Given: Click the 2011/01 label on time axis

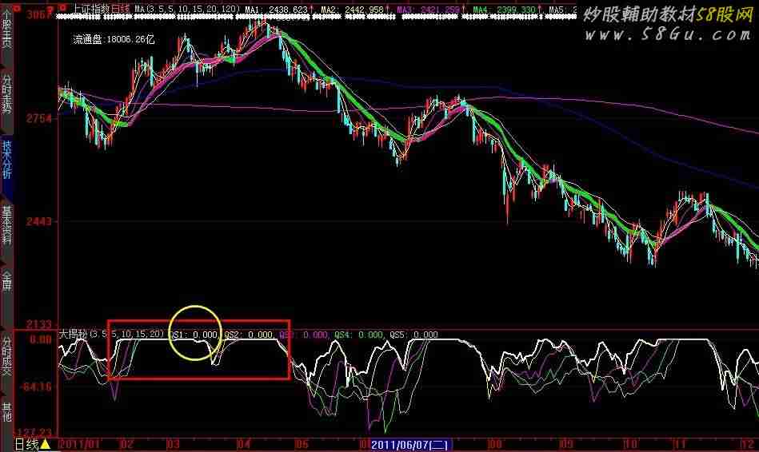Looking at the screenshot, I should [81, 444].
